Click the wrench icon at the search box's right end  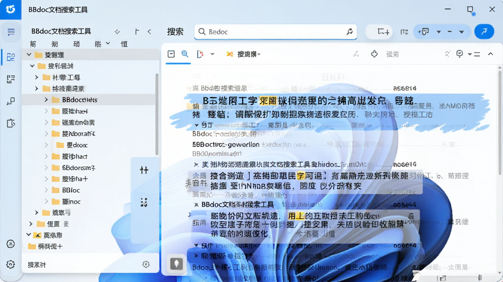[x=349, y=31]
